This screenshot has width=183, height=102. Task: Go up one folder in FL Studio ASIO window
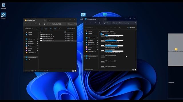tap(35, 24)
